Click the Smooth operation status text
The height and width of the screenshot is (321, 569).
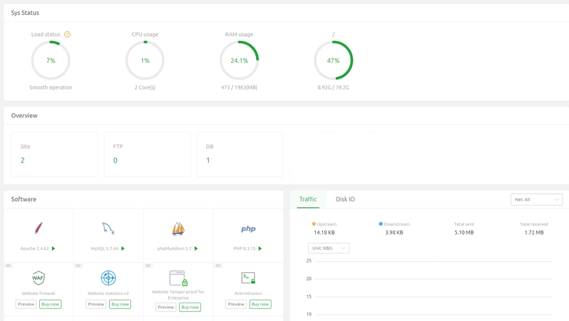pos(50,88)
